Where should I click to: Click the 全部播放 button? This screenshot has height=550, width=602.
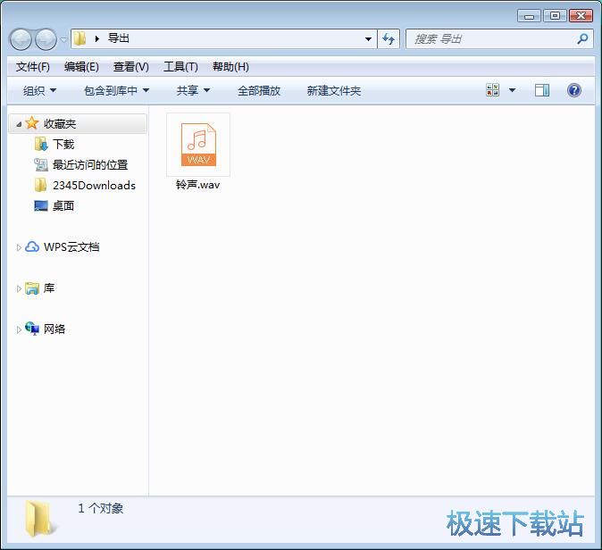(259, 90)
